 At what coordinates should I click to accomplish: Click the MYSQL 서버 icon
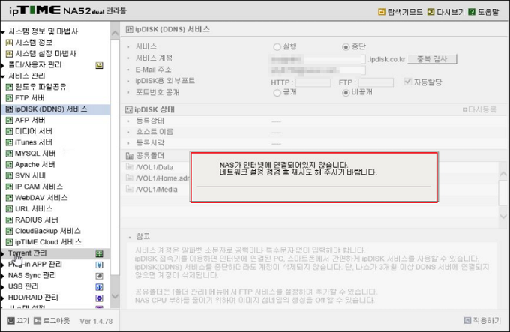(10, 154)
